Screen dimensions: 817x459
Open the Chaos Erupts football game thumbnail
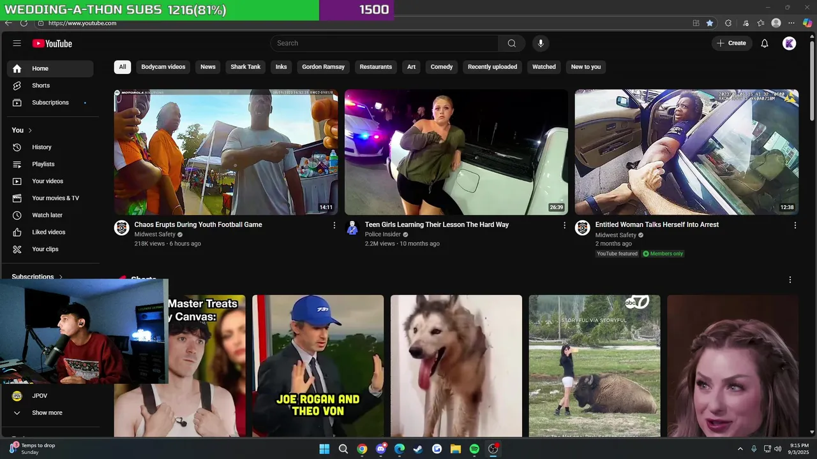click(x=226, y=152)
